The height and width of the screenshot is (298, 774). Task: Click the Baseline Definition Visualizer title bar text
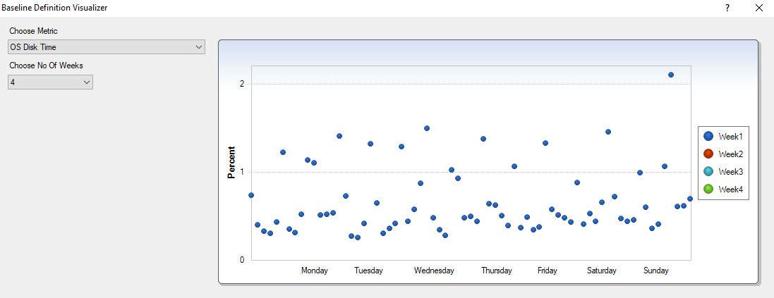pyautogui.click(x=54, y=7)
